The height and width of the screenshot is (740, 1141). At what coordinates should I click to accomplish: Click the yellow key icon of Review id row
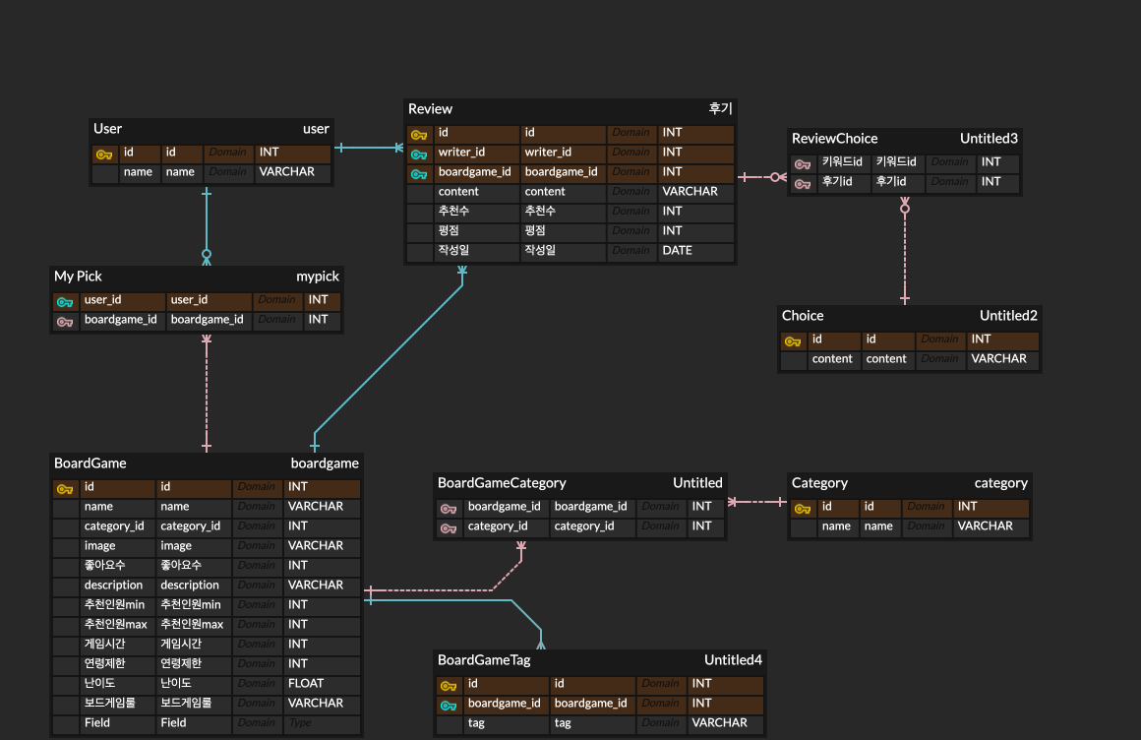coord(419,135)
